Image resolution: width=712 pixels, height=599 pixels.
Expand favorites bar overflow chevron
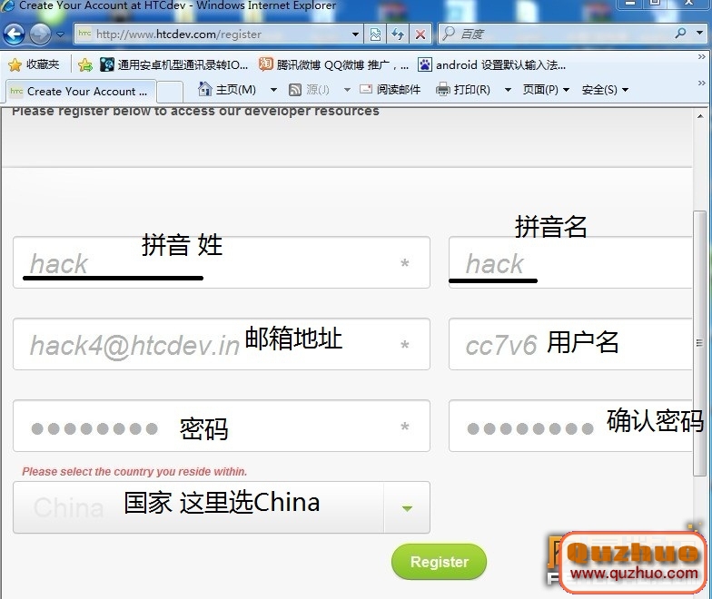point(701,57)
